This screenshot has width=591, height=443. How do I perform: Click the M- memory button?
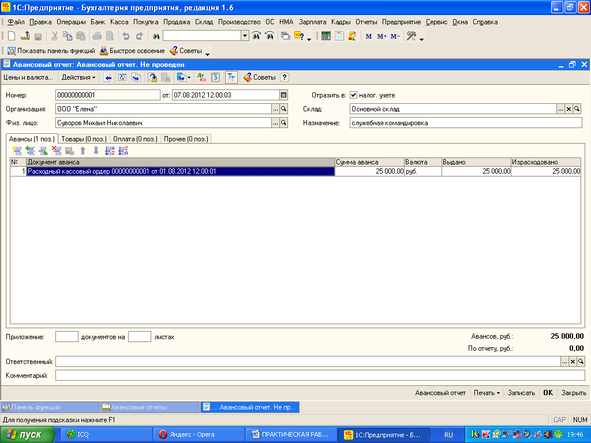pos(395,36)
